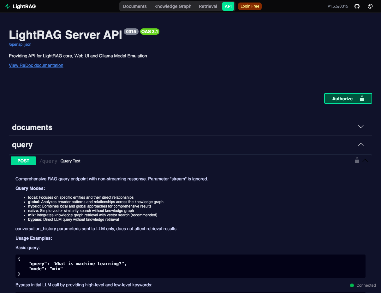Click the green POST method badge
The height and width of the screenshot is (293, 381).
(23, 161)
